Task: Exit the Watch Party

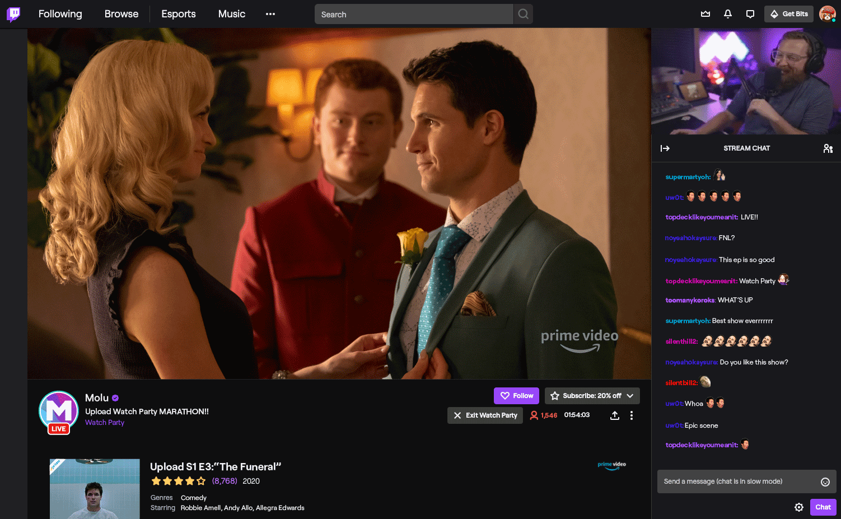Action: click(485, 415)
